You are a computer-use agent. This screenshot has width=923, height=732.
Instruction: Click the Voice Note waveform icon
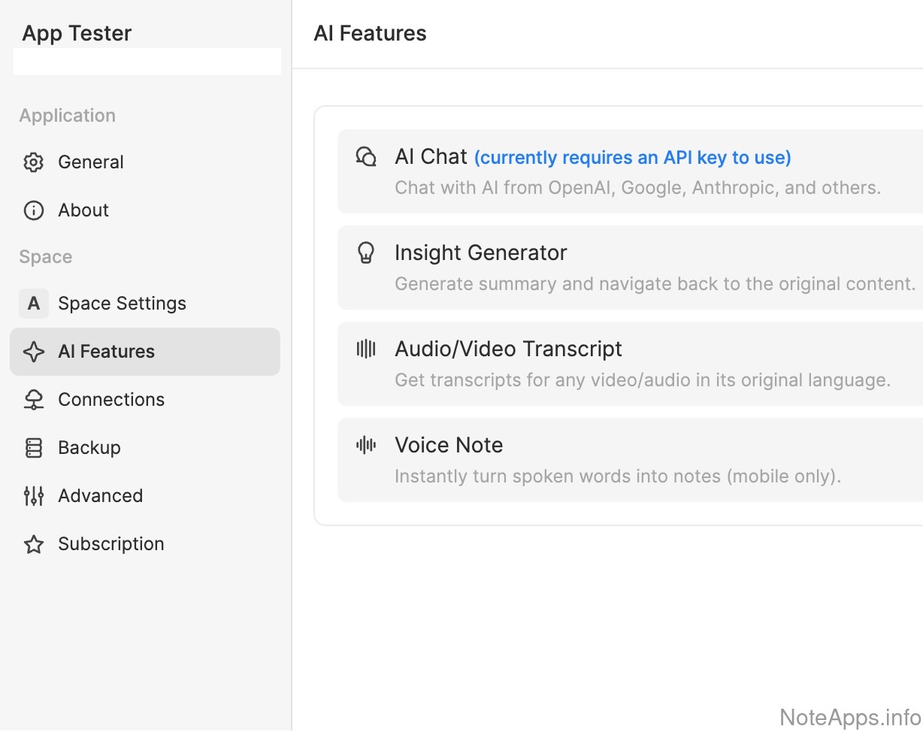pos(366,445)
